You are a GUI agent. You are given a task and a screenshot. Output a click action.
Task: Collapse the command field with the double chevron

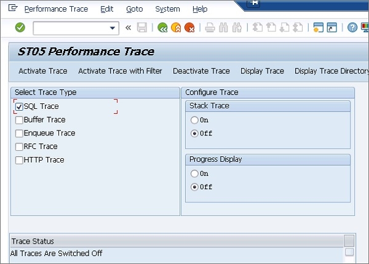[x=128, y=28]
